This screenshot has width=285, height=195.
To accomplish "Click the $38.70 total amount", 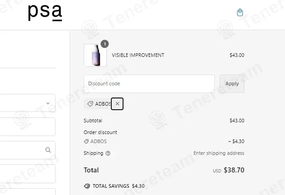I will pyautogui.click(x=234, y=171).
